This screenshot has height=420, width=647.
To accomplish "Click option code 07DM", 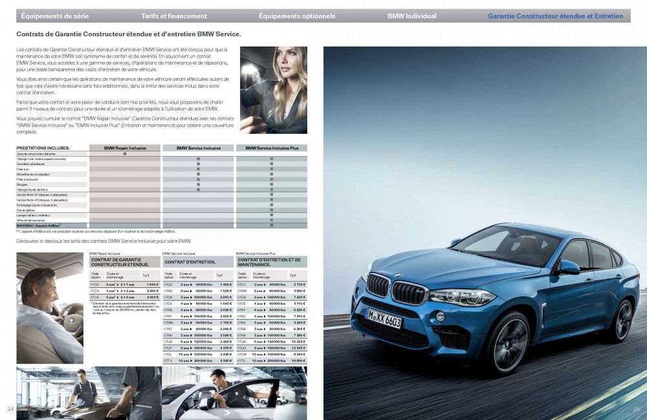I will (242, 355).
